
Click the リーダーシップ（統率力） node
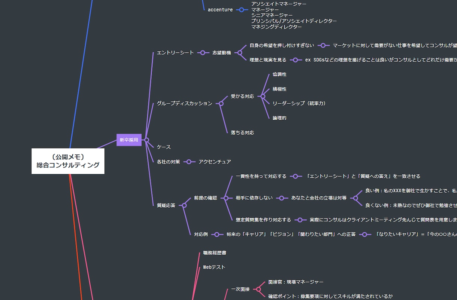click(299, 104)
